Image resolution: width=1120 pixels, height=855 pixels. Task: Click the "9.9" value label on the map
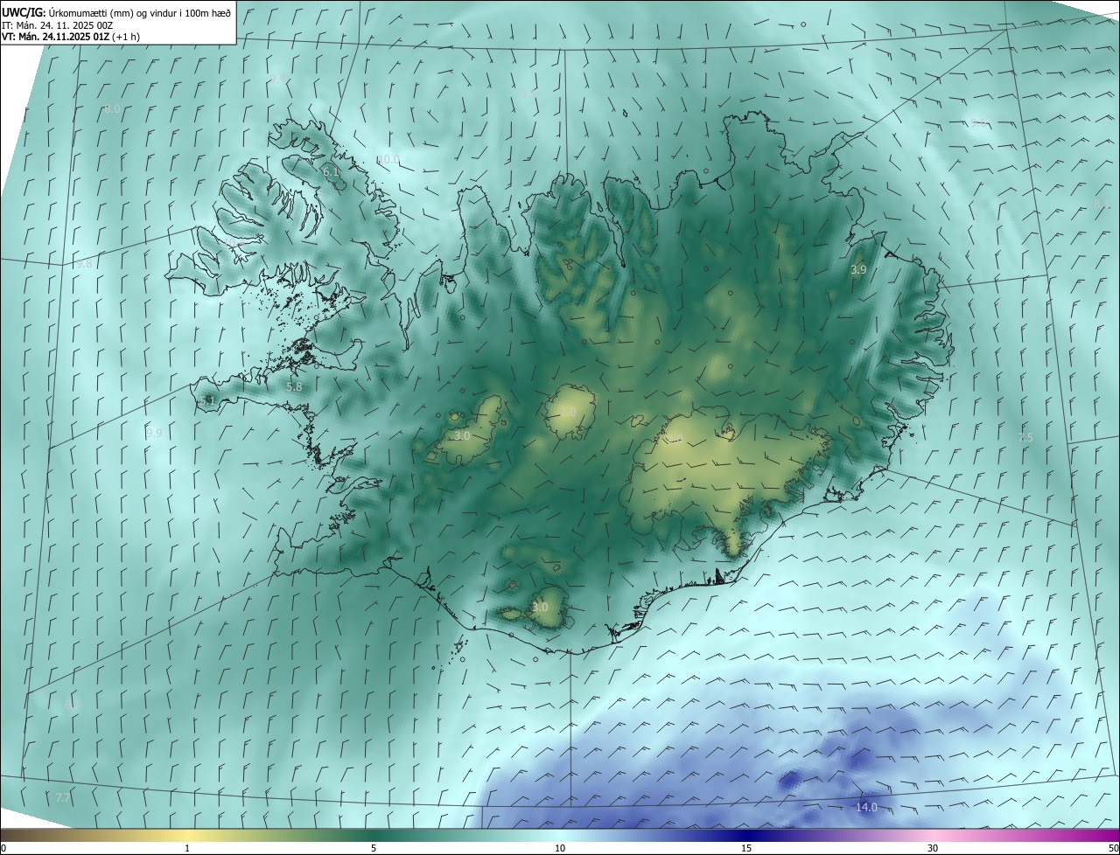[154, 433]
